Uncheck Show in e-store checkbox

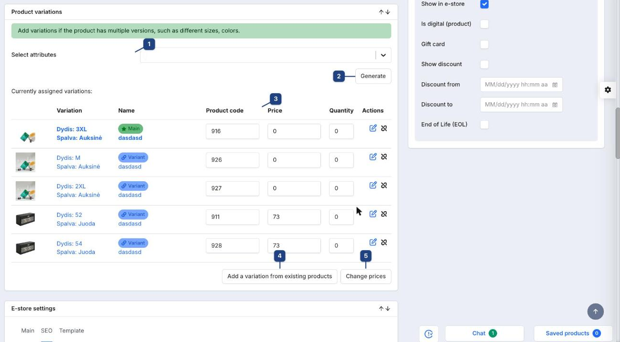[x=484, y=4]
